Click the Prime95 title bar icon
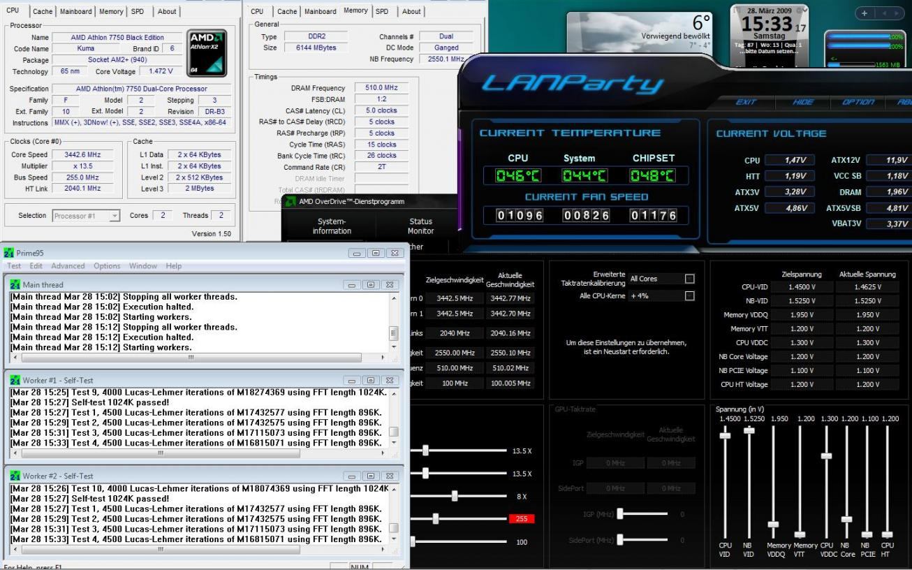Screen dimensions: 912x570 (10, 252)
